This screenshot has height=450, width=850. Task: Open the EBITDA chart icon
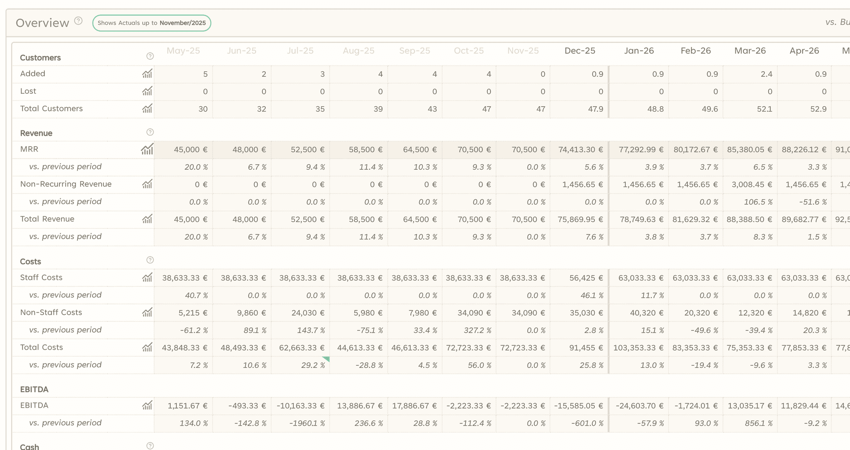click(x=147, y=406)
